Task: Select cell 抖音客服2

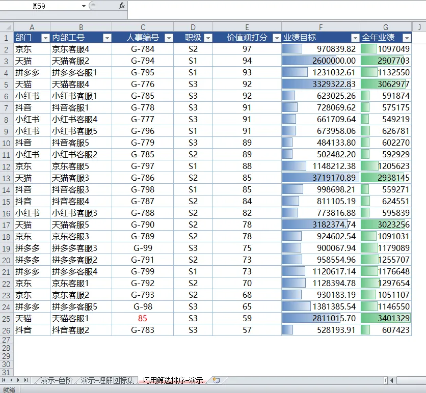Action: [81, 330]
